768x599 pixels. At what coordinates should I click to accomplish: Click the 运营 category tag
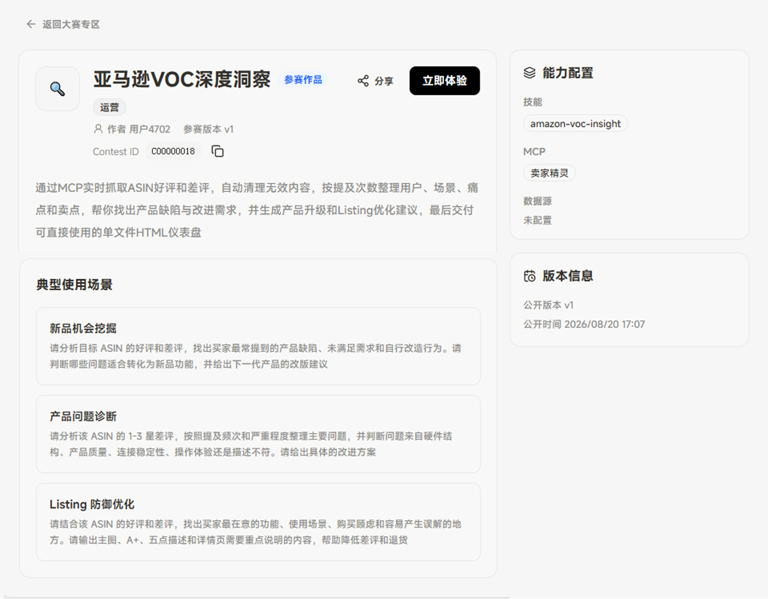[x=110, y=107]
